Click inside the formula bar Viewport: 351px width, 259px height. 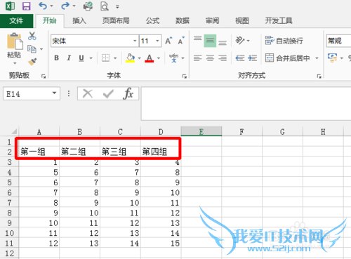(246, 103)
